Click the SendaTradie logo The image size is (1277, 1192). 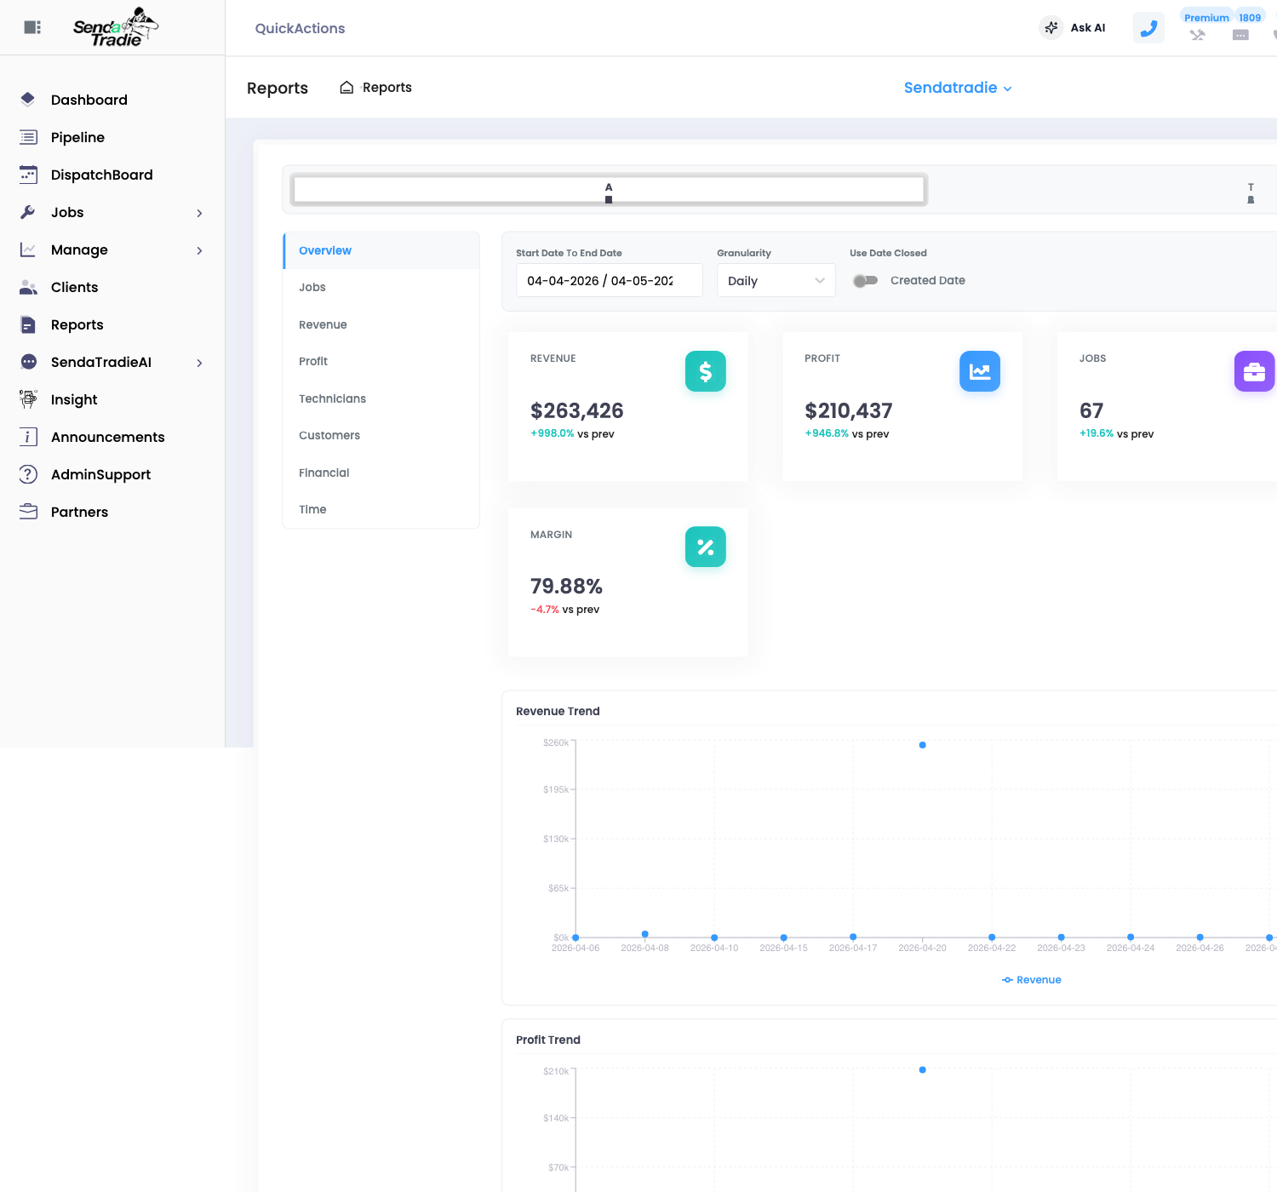[116, 27]
